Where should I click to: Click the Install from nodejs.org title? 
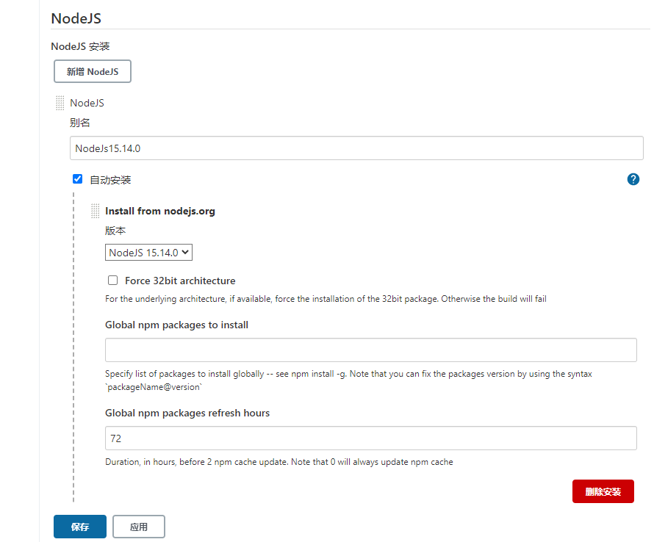[x=160, y=211]
